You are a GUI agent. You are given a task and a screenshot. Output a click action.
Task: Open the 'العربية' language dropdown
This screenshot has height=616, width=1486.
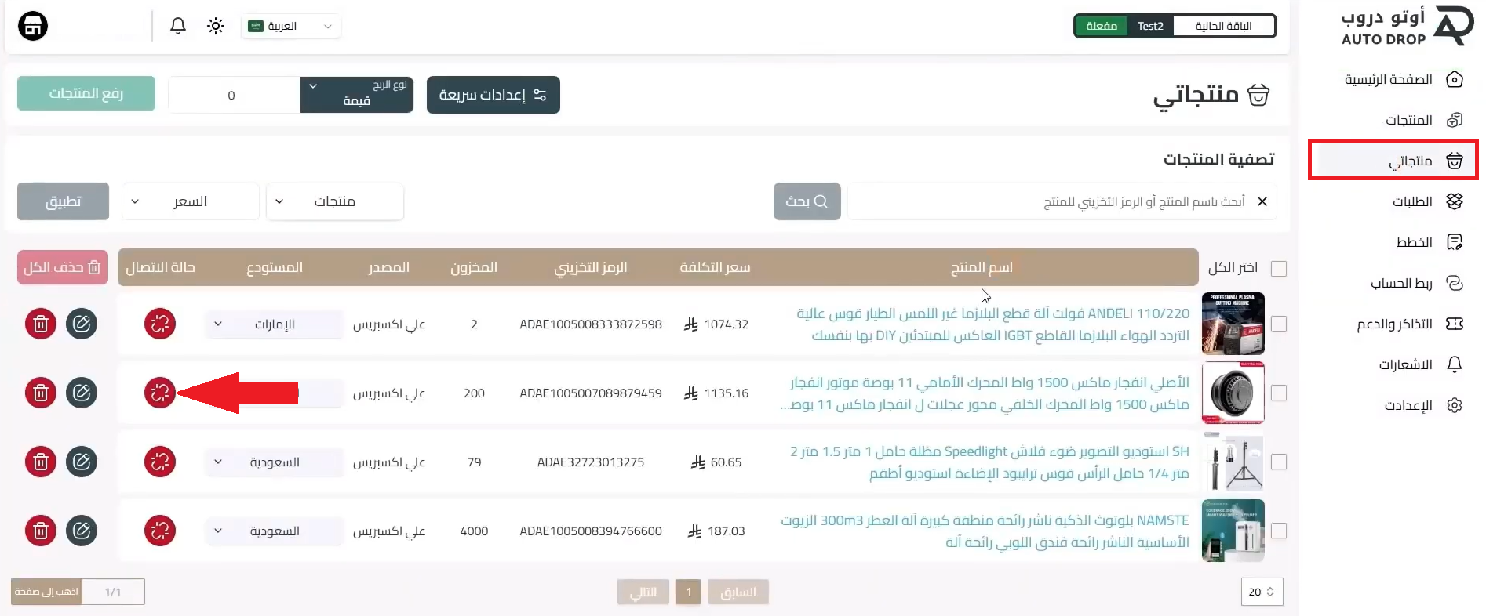tap(291, 26)
